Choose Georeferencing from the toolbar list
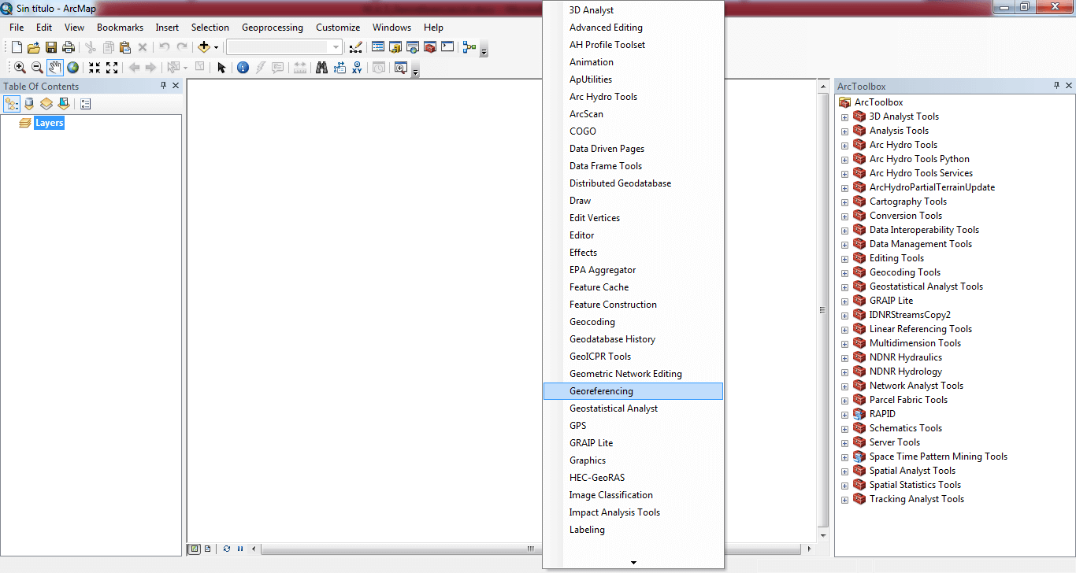The width and height of the screenshot is (1076, 573). [x=601, y=391]
